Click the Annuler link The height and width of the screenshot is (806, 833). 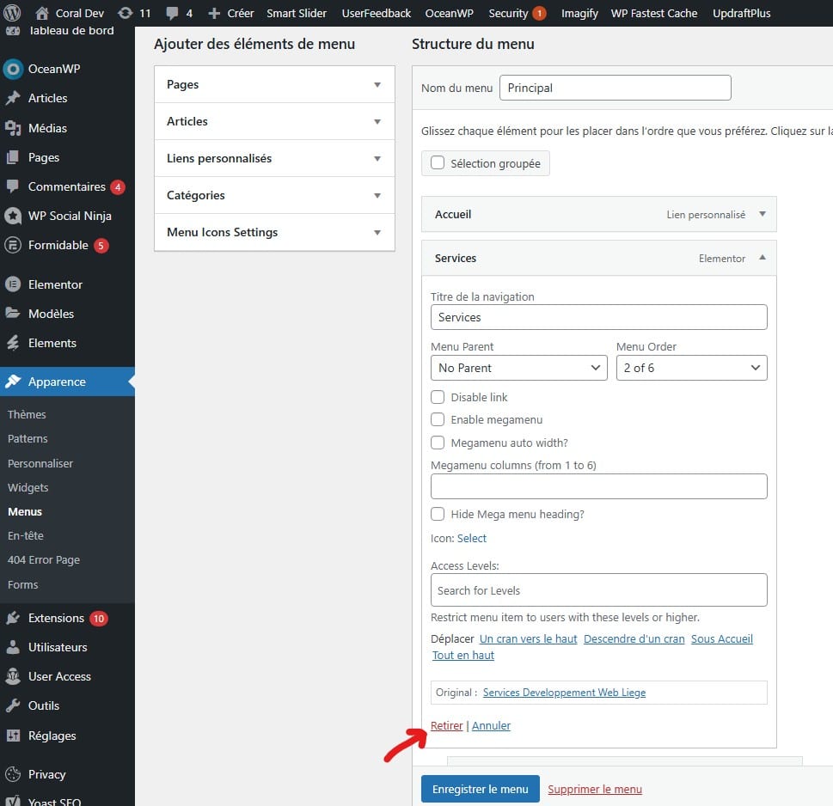point(491,725)
